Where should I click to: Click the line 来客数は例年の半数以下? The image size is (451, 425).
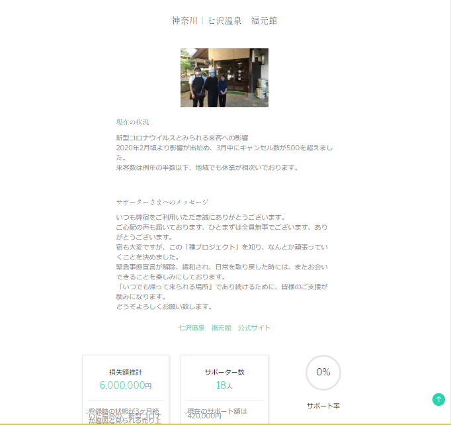tap(207, 167)
